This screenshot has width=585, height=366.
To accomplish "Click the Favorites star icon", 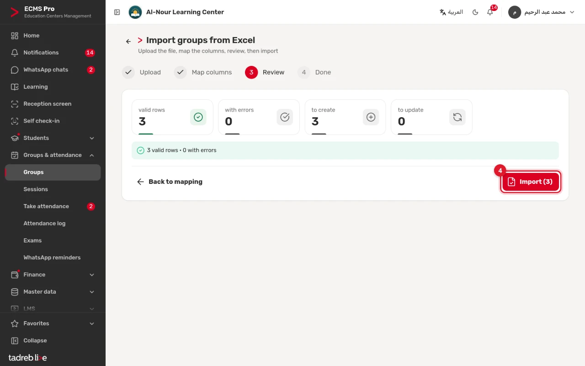I will tap(15, 323).
